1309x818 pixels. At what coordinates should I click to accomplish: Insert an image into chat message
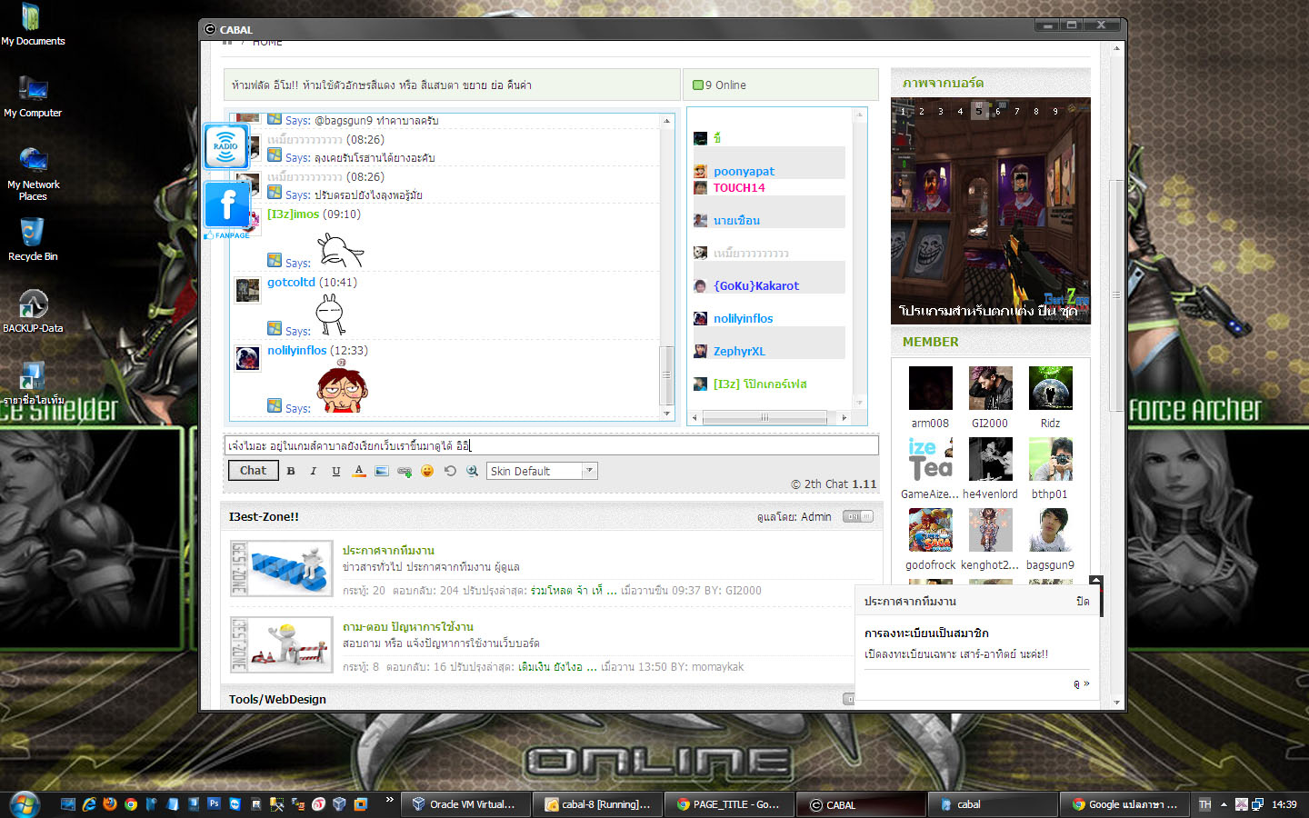pos(382,471)
